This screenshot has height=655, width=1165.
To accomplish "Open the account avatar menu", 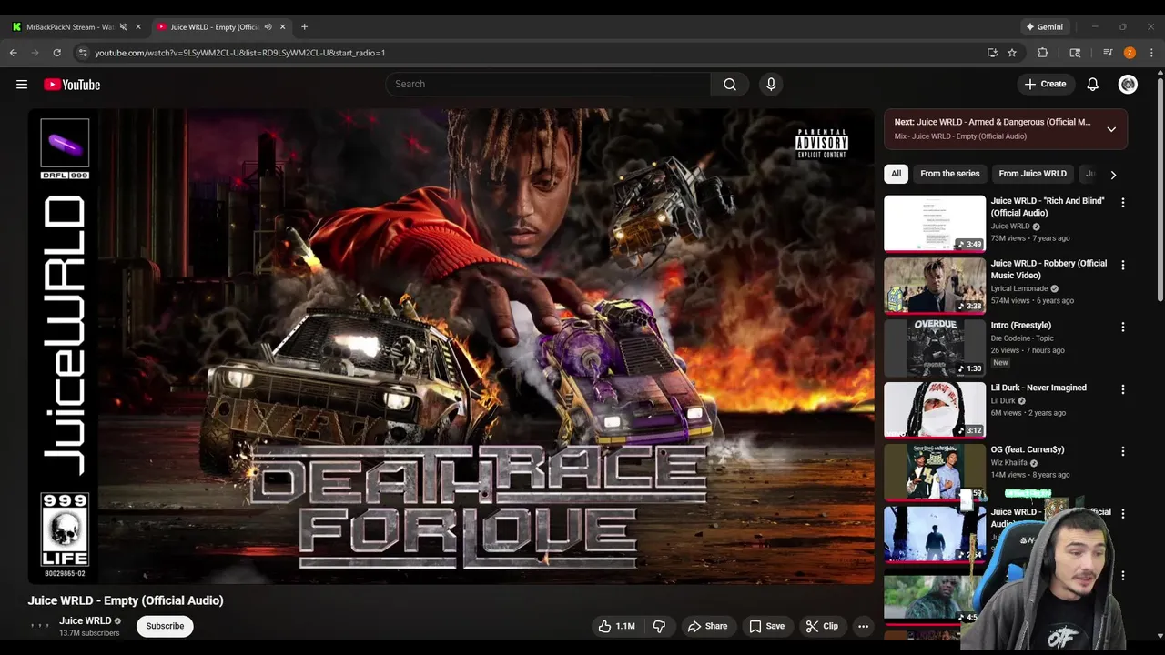I will coord(1128,84).
